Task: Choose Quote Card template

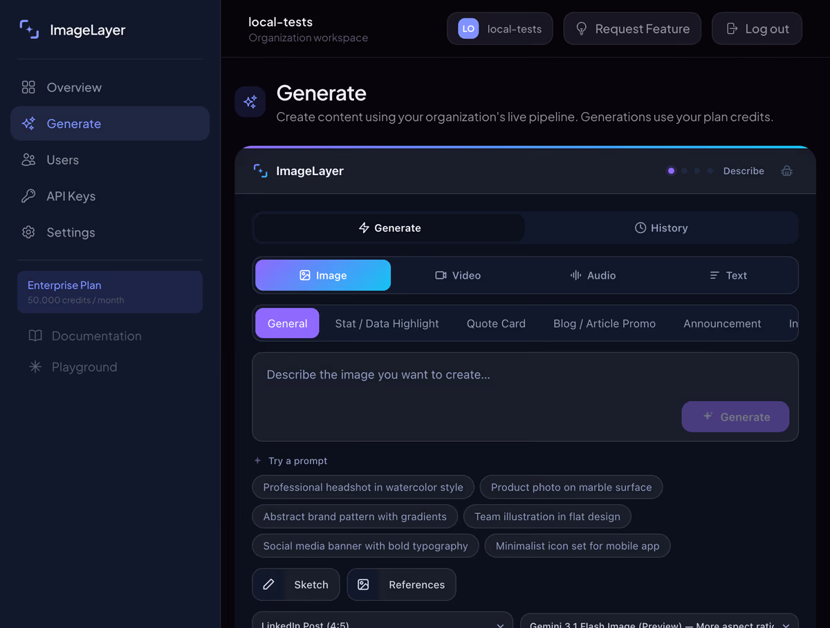Action: click(x=496, y=323)
